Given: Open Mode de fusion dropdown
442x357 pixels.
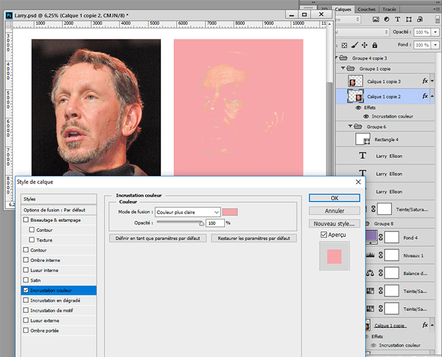Looking at the screenshot, I should pyautogui.click(x=188, y=212).
